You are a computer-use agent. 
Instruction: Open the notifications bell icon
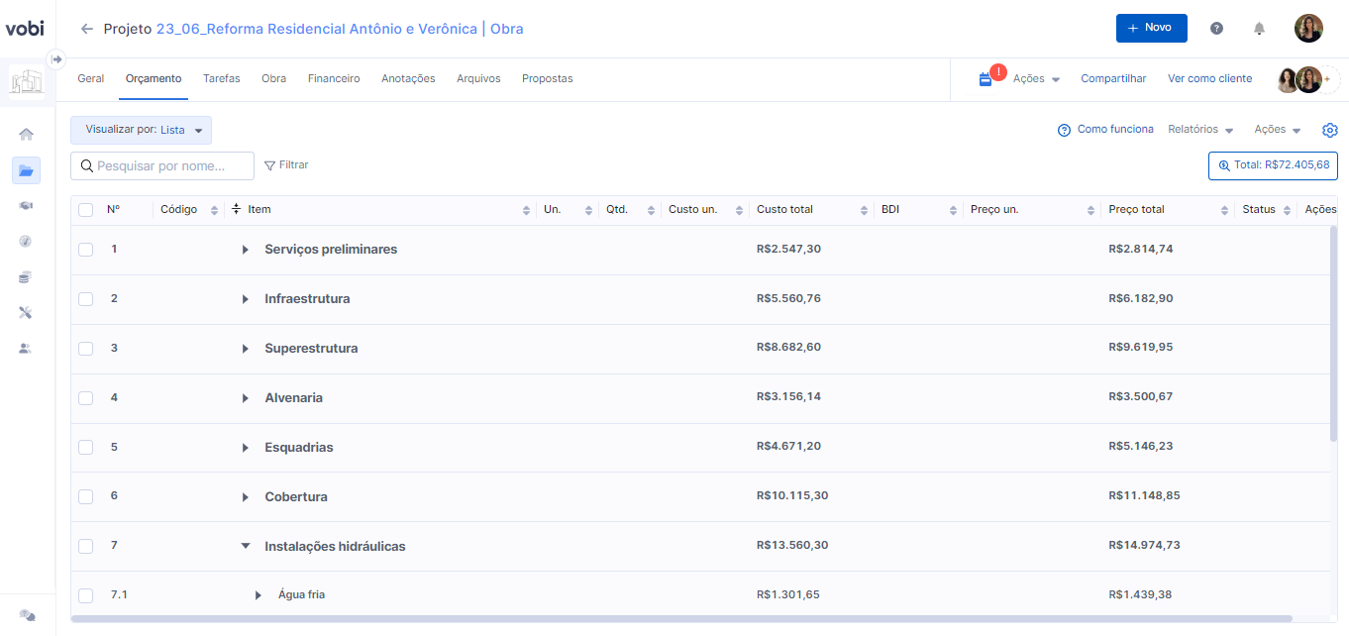click(x=1259, y=29)
